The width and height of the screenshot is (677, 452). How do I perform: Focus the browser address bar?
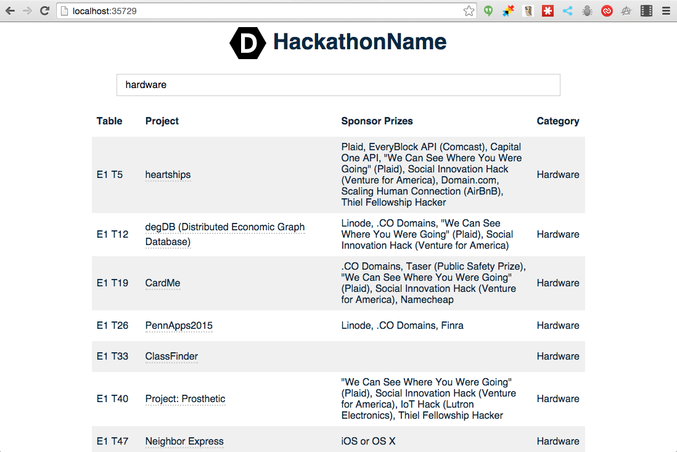click(x=259, y=10)
